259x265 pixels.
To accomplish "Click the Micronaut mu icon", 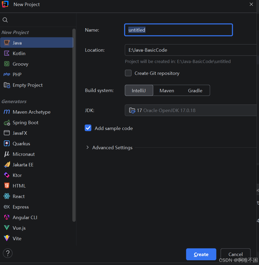I will (7, 154).
